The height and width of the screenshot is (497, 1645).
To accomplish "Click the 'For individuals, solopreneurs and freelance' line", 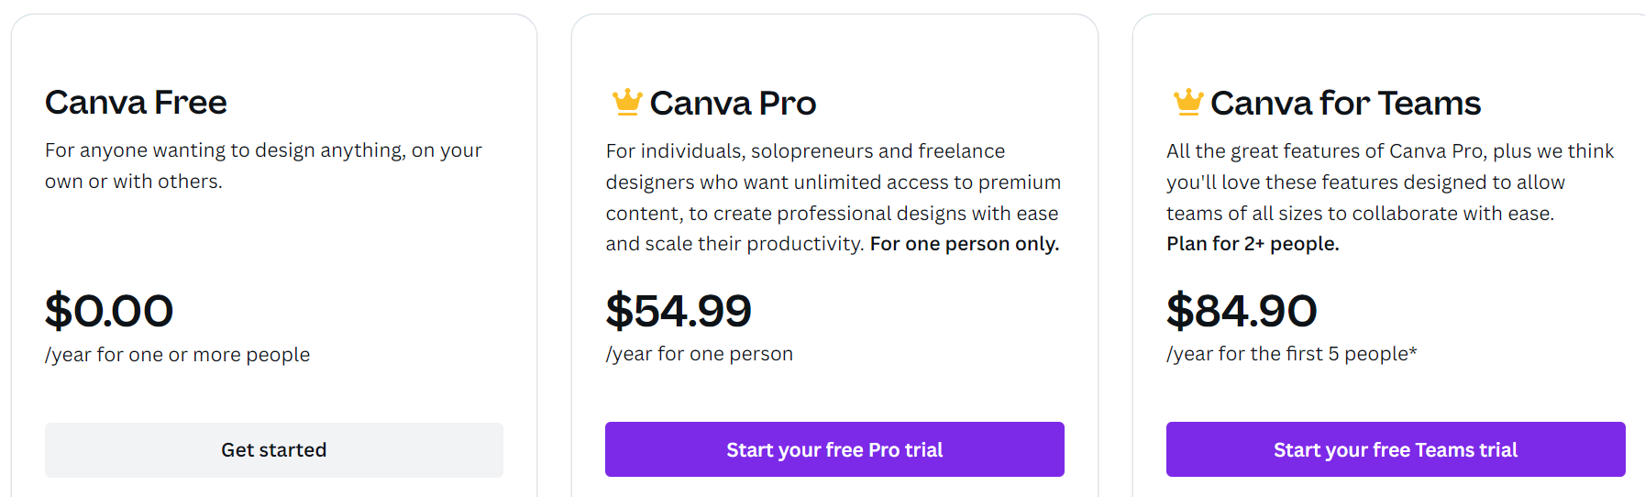I will pyautogui.click(x=805, y=151).
